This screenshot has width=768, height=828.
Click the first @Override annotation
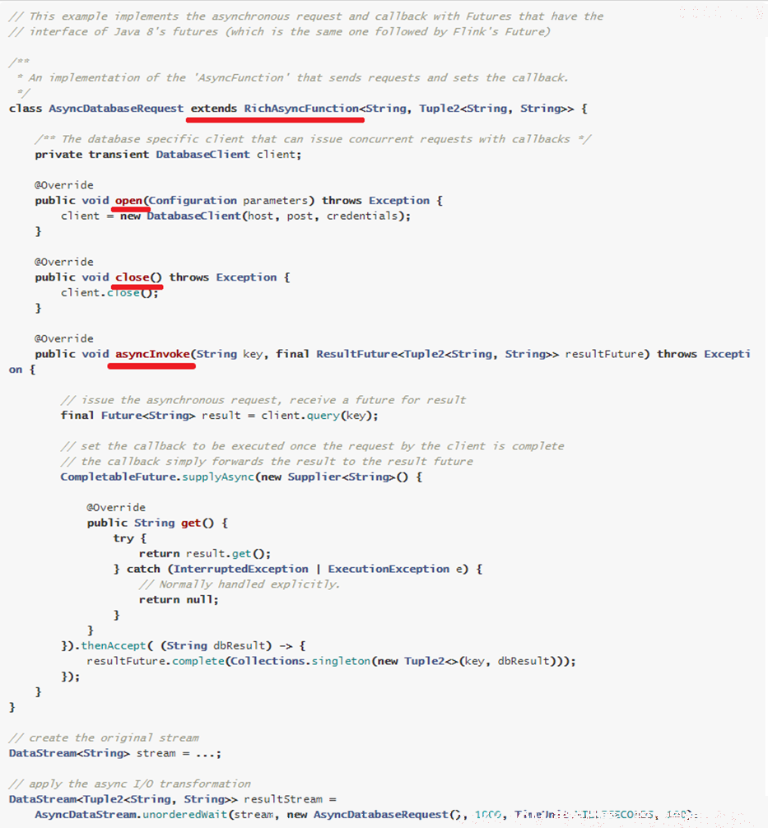[64, 185]
